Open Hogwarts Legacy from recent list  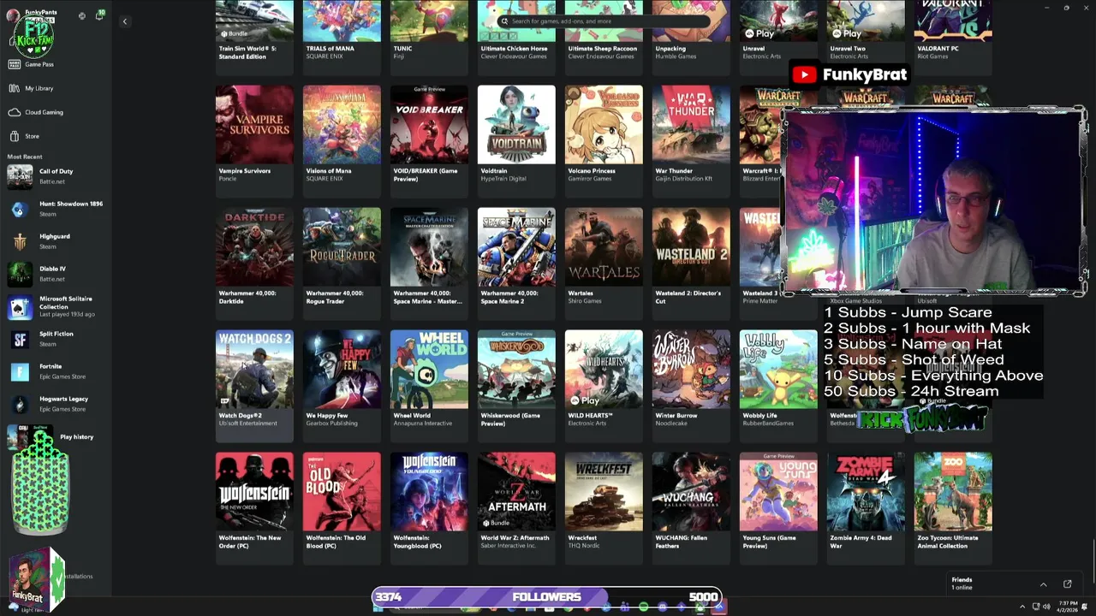[x=56, y=404]
